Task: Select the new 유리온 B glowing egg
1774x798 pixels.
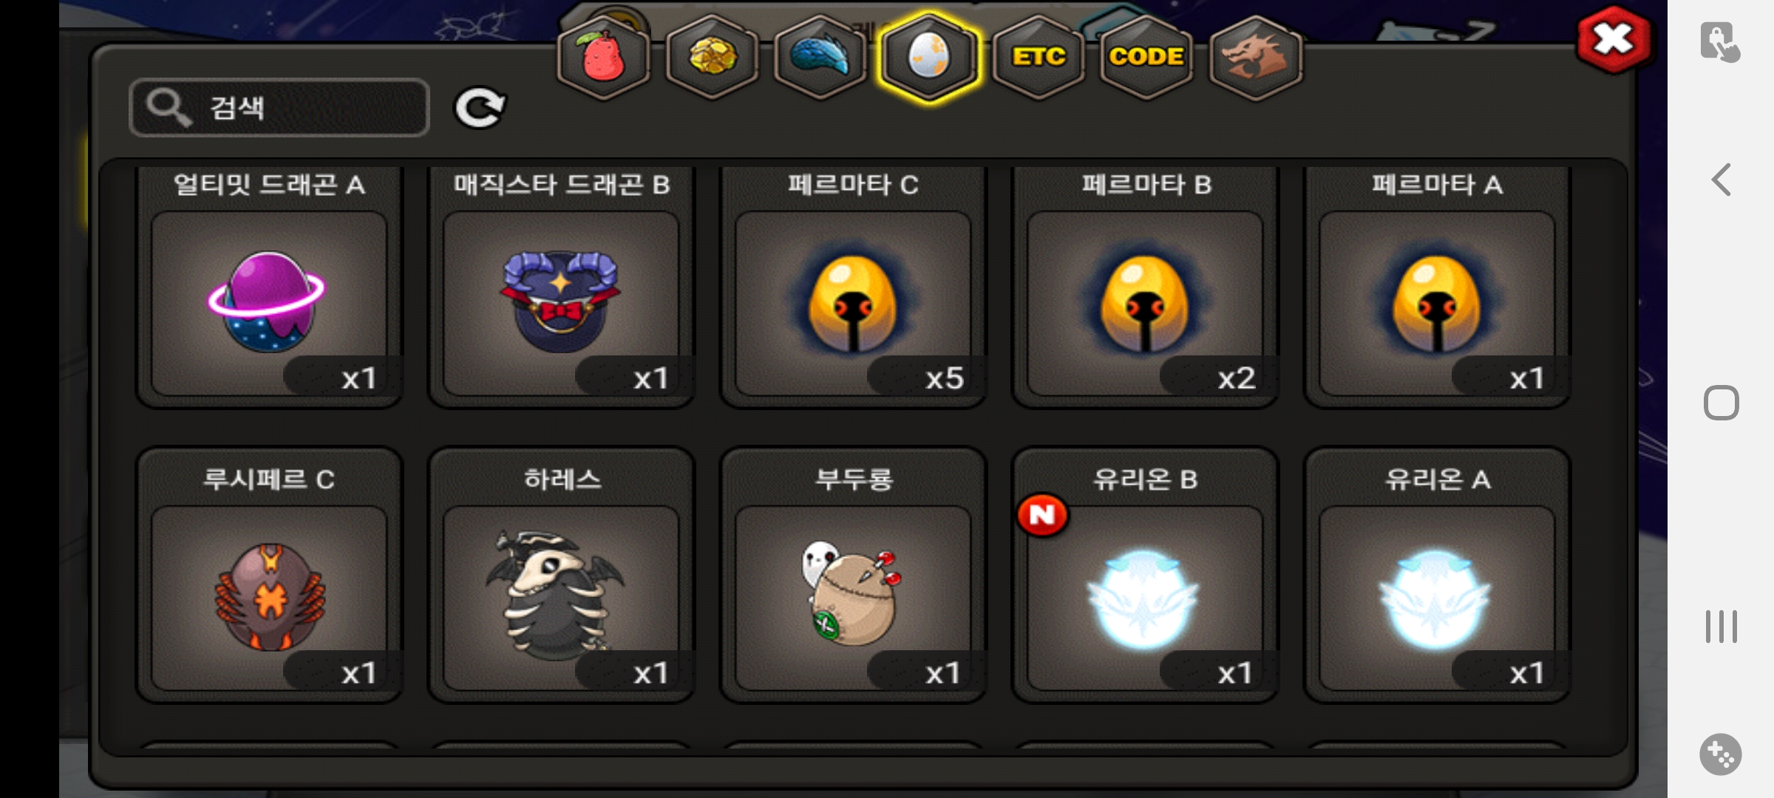Action: (x=1146, y=575)
